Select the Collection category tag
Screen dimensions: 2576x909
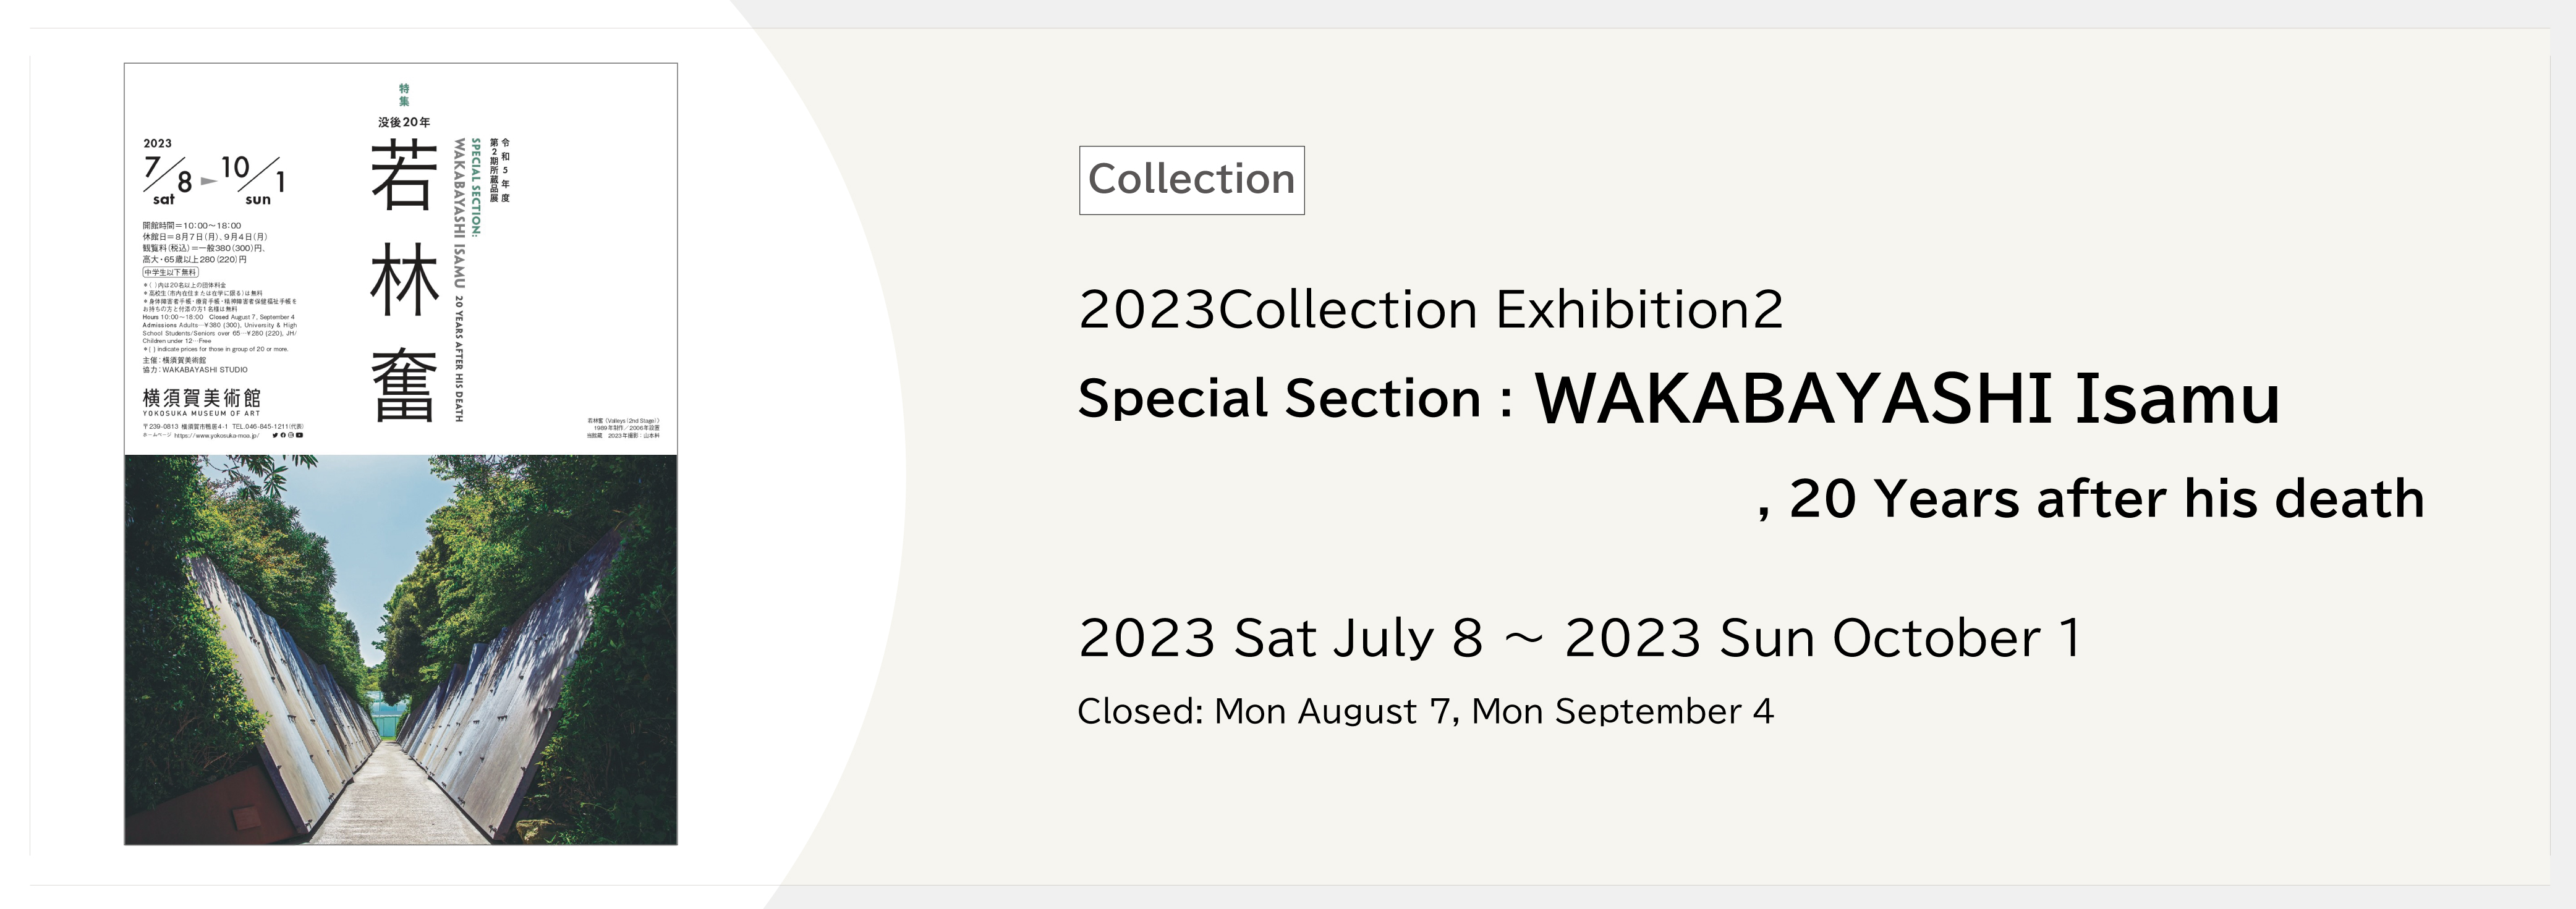1191,180
